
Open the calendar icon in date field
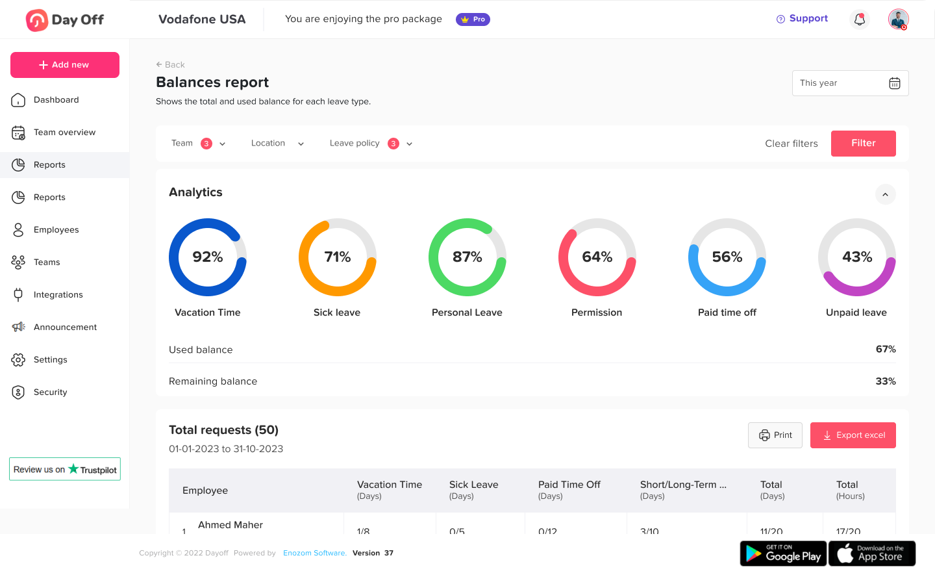[x=894, y=83]
